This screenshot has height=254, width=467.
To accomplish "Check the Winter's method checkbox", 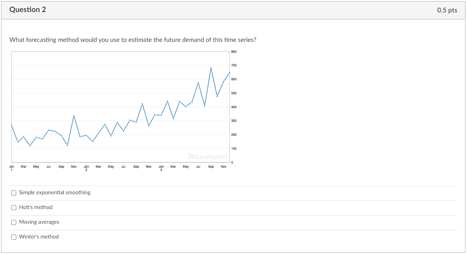I will (x=14, y=237).
